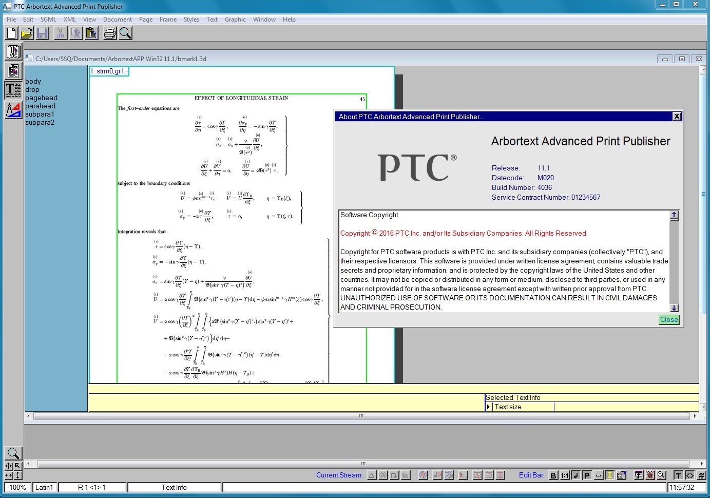Click the Latin1 encoding status field
710x498 pixels.
[44, 488]
